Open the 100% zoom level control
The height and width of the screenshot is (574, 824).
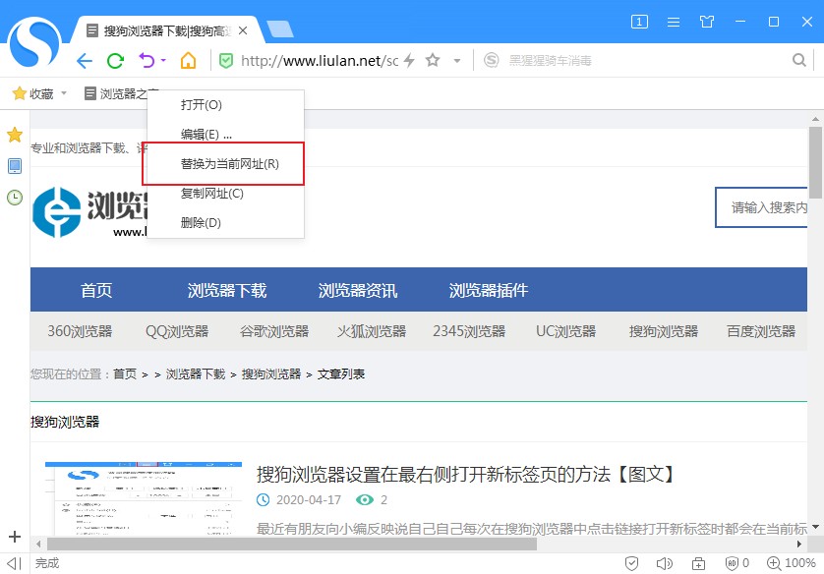click(792, 563)
